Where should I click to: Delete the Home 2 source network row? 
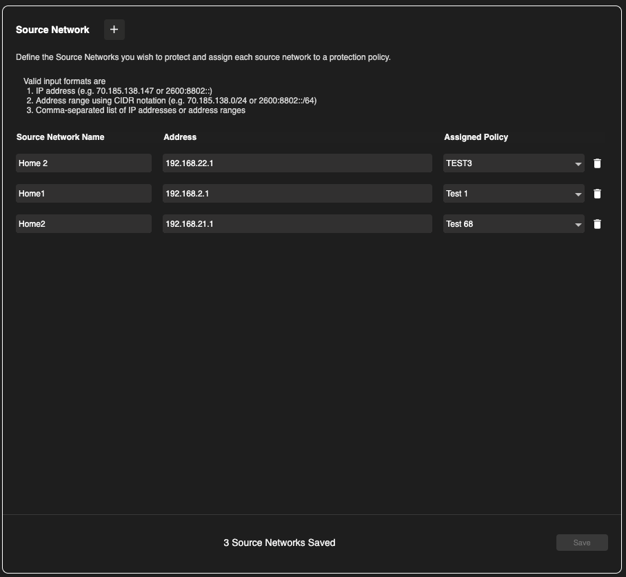click(597, 163)
